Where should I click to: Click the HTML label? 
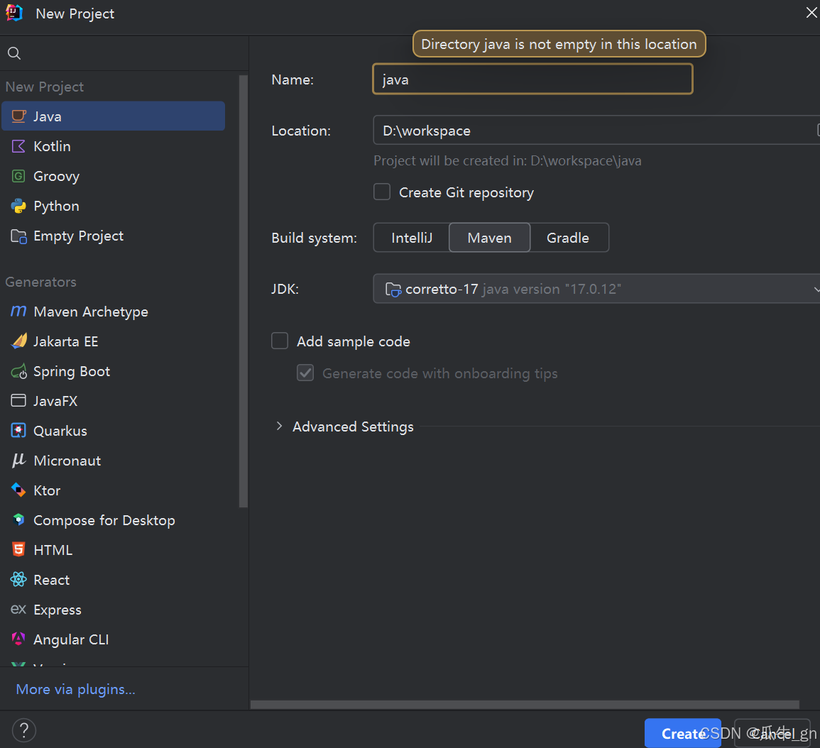(x=53, y=550)
